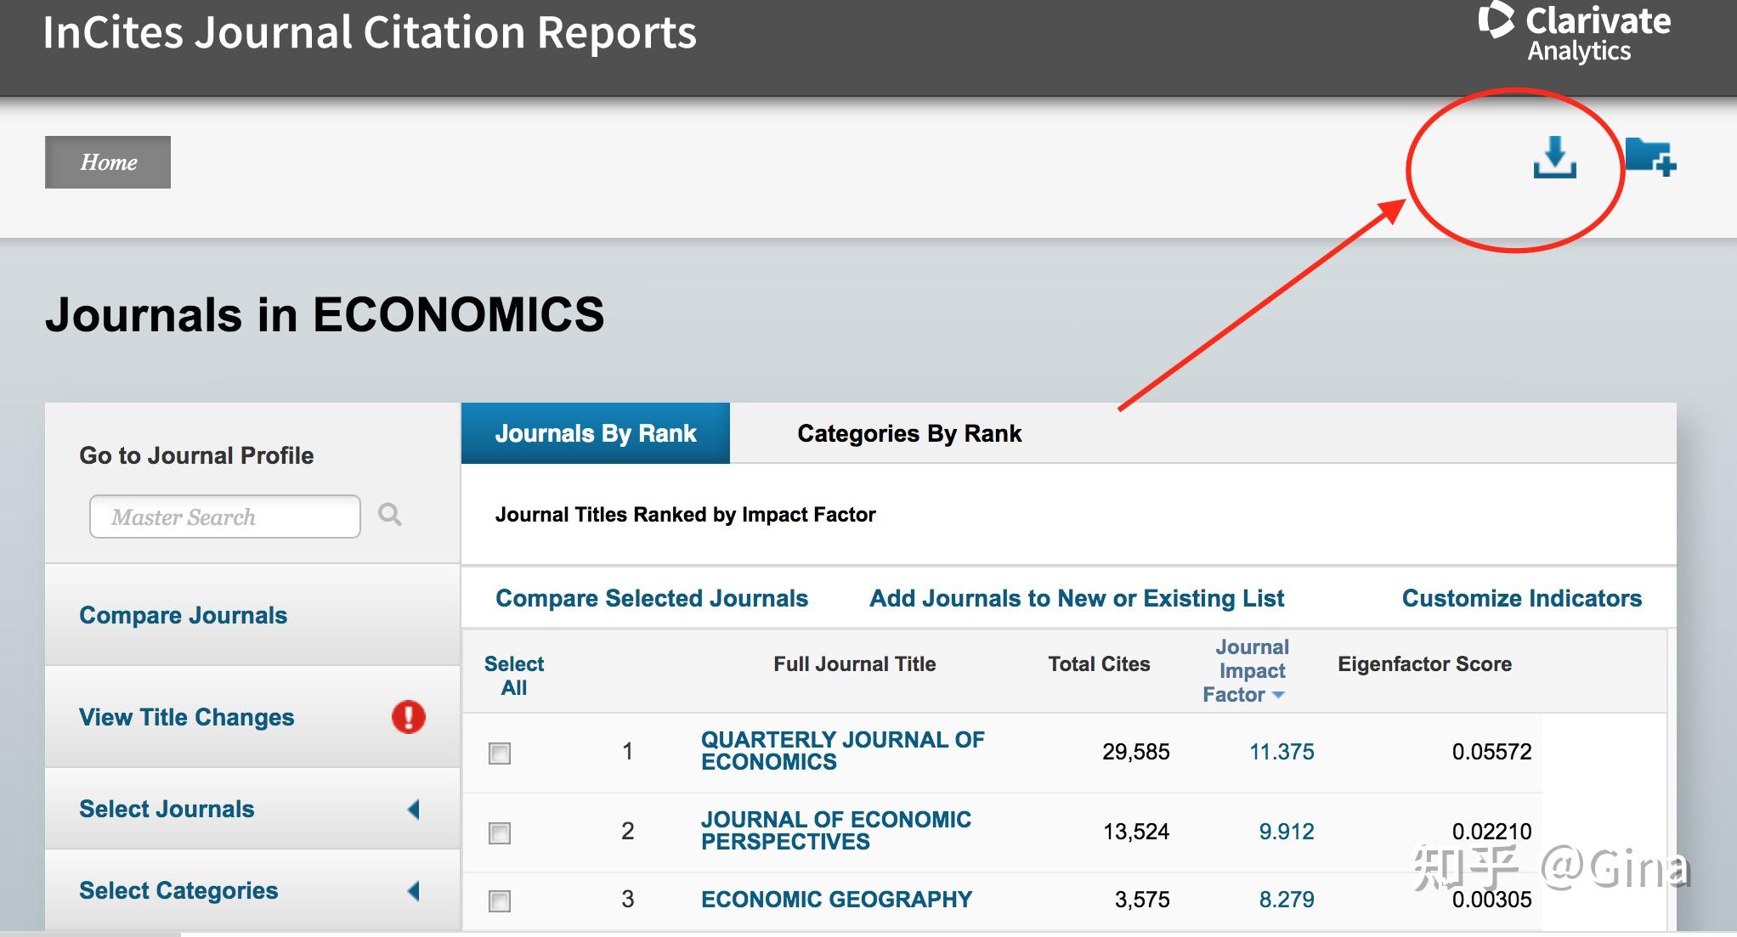Click Compare Selected Journals link
This screenshot has height=937, width=1737.
click(x=651, y=598)
